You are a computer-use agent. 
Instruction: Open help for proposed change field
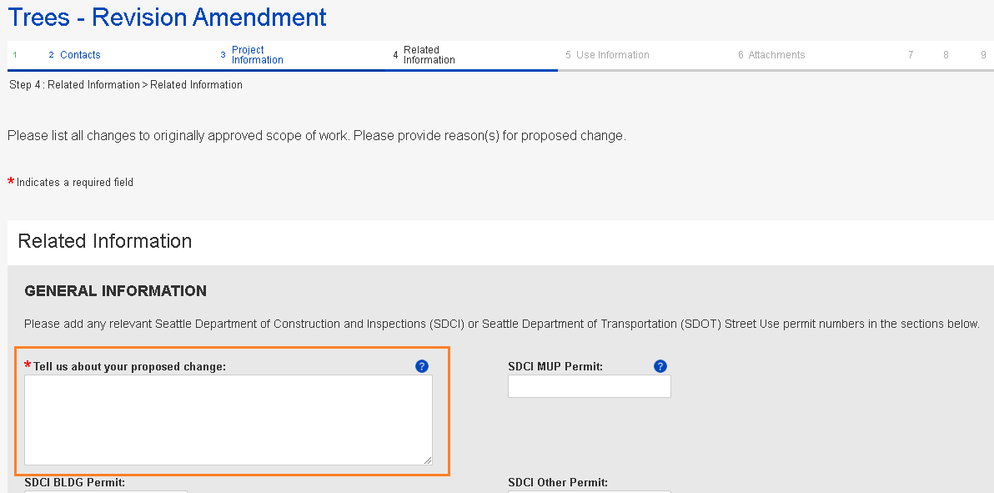point(421,366)
